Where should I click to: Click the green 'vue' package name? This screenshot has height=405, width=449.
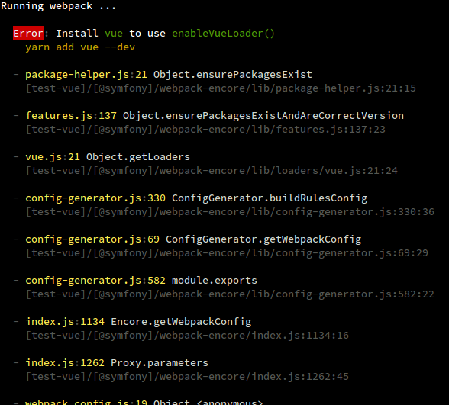tap(114, 34)
